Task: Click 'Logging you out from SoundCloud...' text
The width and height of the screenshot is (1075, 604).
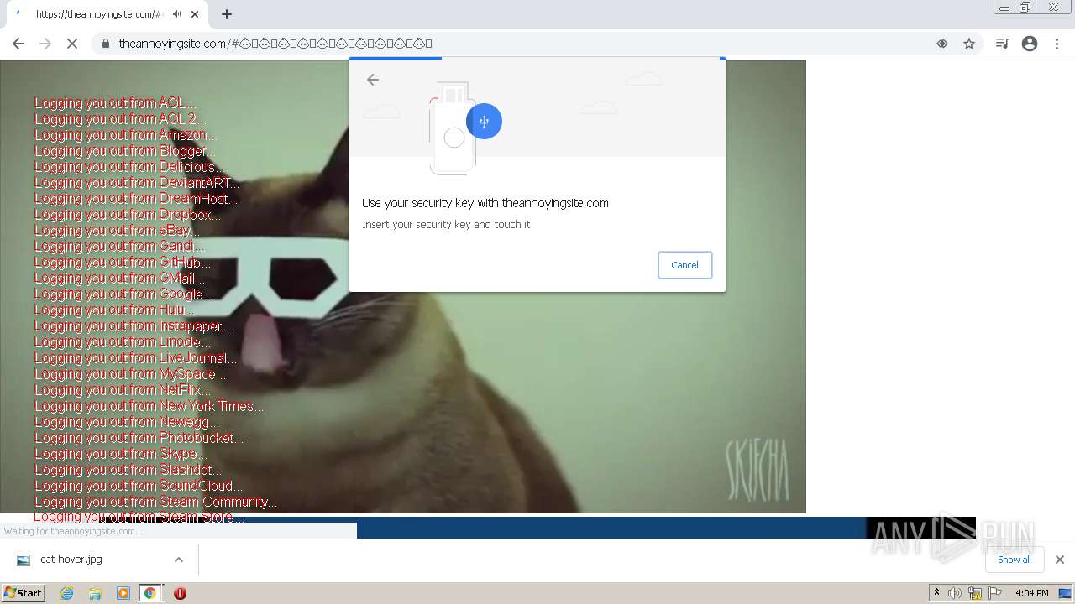Action: click(139, 486)
